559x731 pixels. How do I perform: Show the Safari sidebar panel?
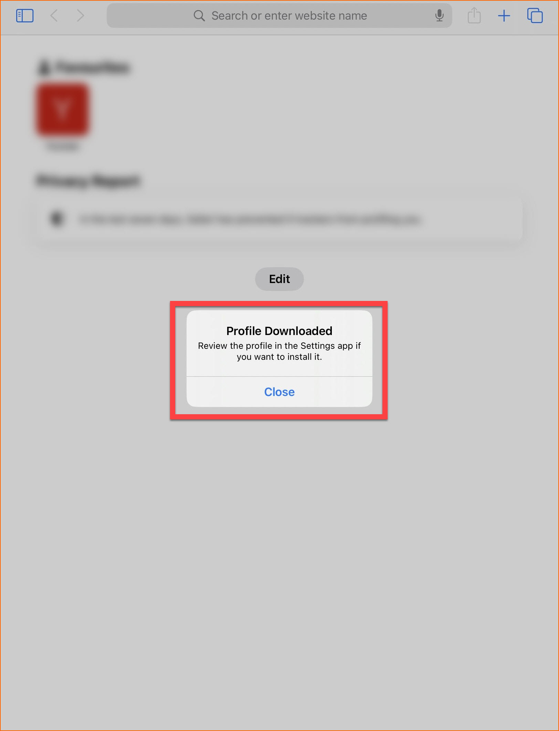(x=25, y=16)
